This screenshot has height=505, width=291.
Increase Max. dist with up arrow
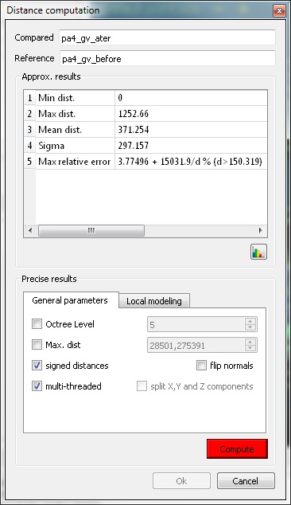click(250, 342)
